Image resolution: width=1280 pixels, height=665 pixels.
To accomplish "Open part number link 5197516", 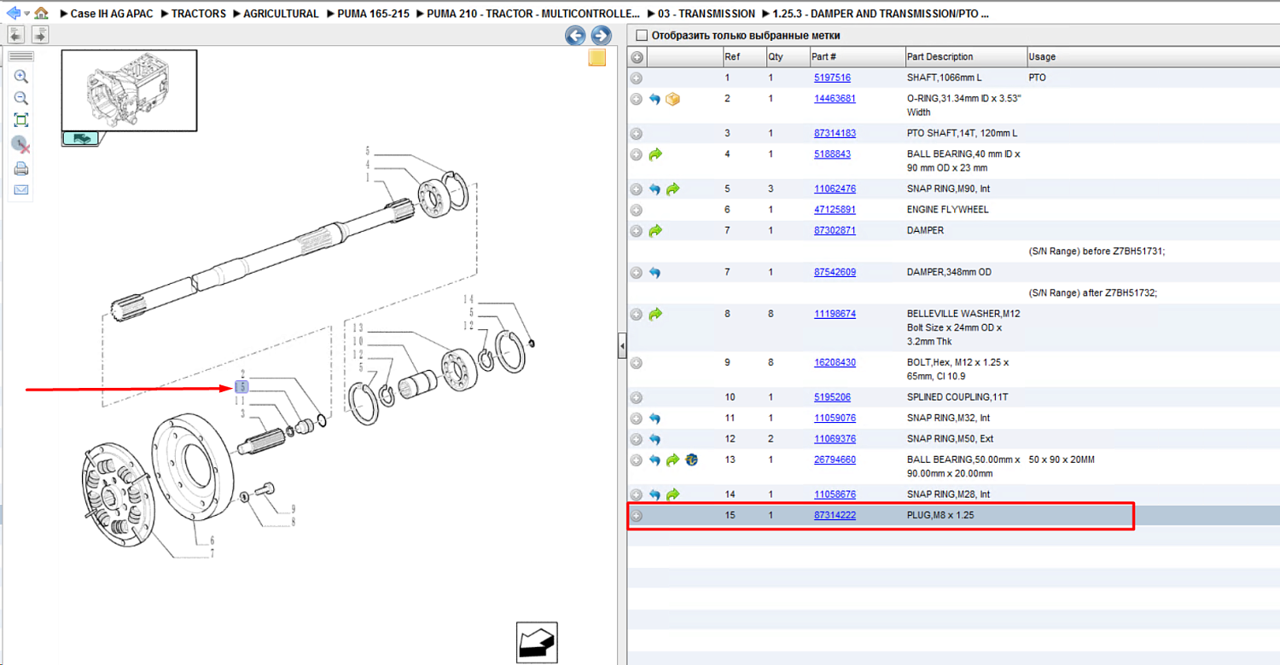I will pos(832,78).
